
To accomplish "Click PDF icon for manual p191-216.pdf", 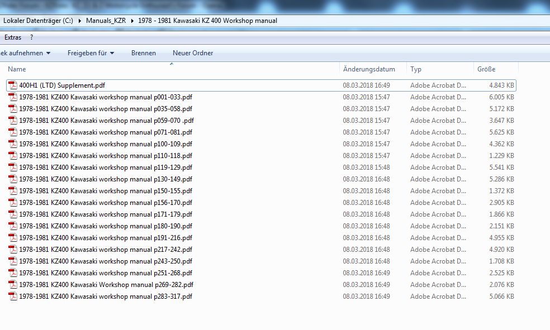I will click(13, 238).
